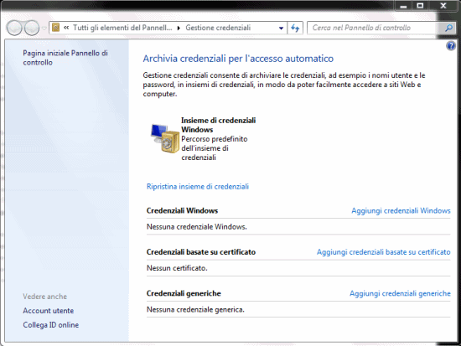Click 'Credenziali Windows' section heading
The width and height of the screenshot is (461, 346).
tap(182, 210)
